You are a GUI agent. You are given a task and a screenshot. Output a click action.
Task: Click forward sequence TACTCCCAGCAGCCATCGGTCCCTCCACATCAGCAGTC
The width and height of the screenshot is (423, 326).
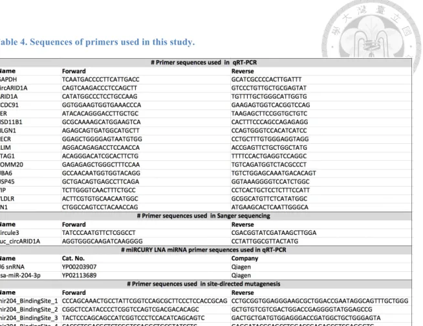point(133,318)
